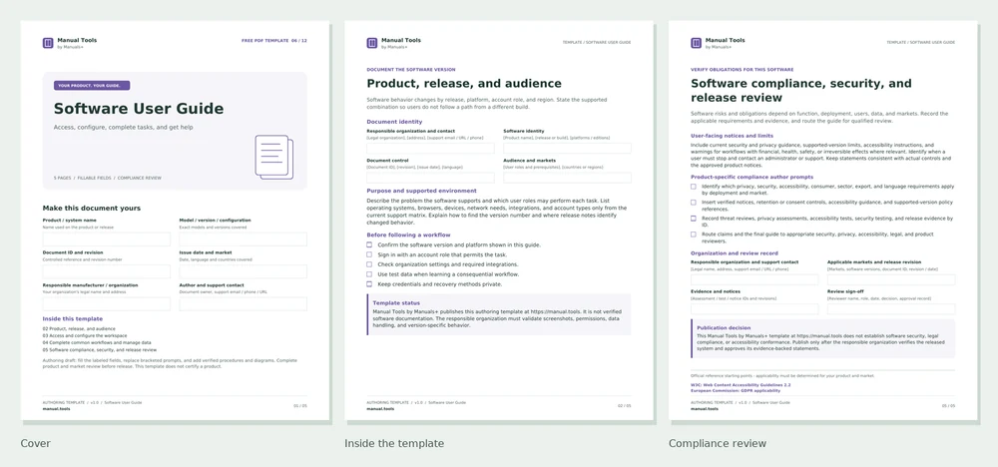Click the Evidence and notices field
This screenshot has height=467, width=998.
(754, 309)
